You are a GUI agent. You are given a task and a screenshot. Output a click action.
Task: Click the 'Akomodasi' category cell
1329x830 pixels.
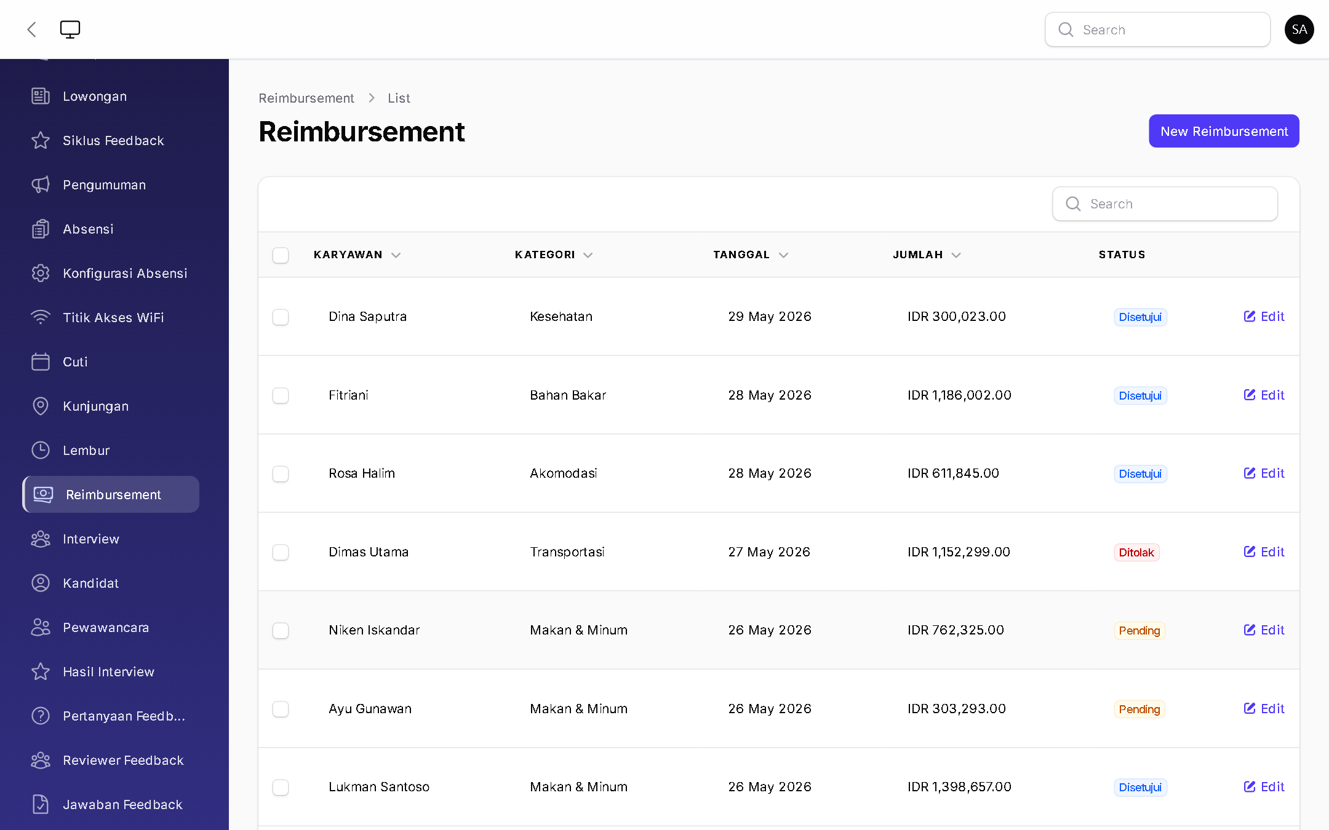coord(564,473)
